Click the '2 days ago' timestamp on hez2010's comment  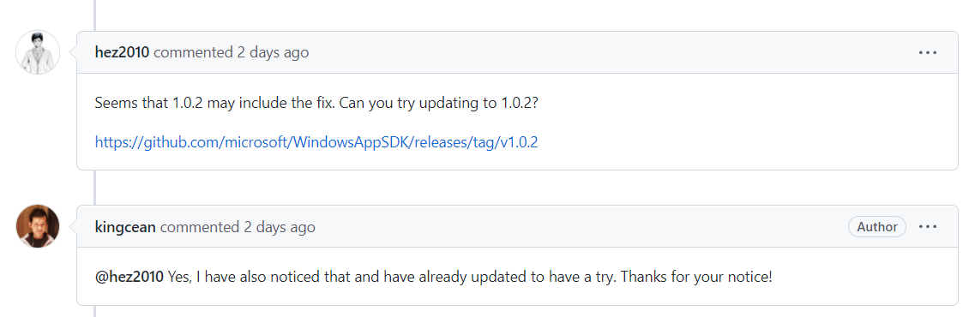coord(273,53)
